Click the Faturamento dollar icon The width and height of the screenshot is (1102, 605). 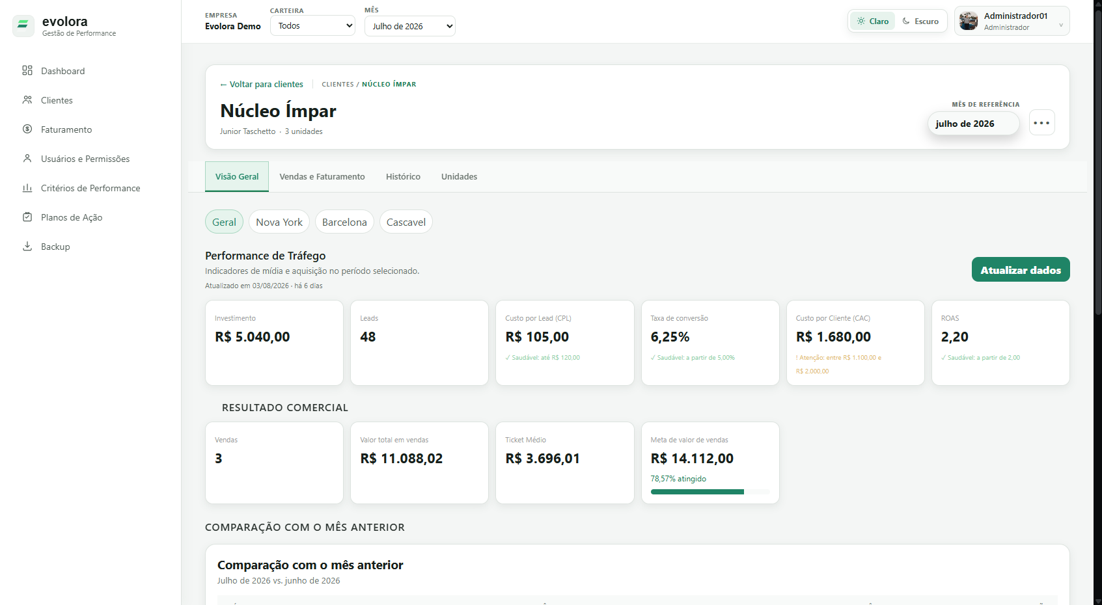[x=27, y=129]
